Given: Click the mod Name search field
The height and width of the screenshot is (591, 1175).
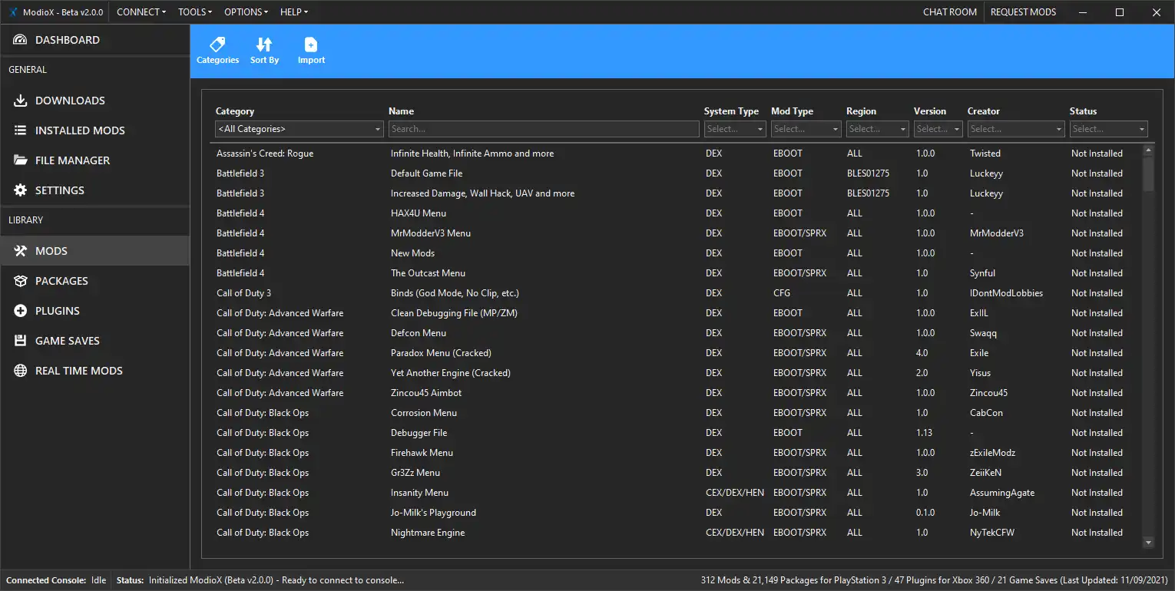Looking at the screenshot, I should coord(543,129).
